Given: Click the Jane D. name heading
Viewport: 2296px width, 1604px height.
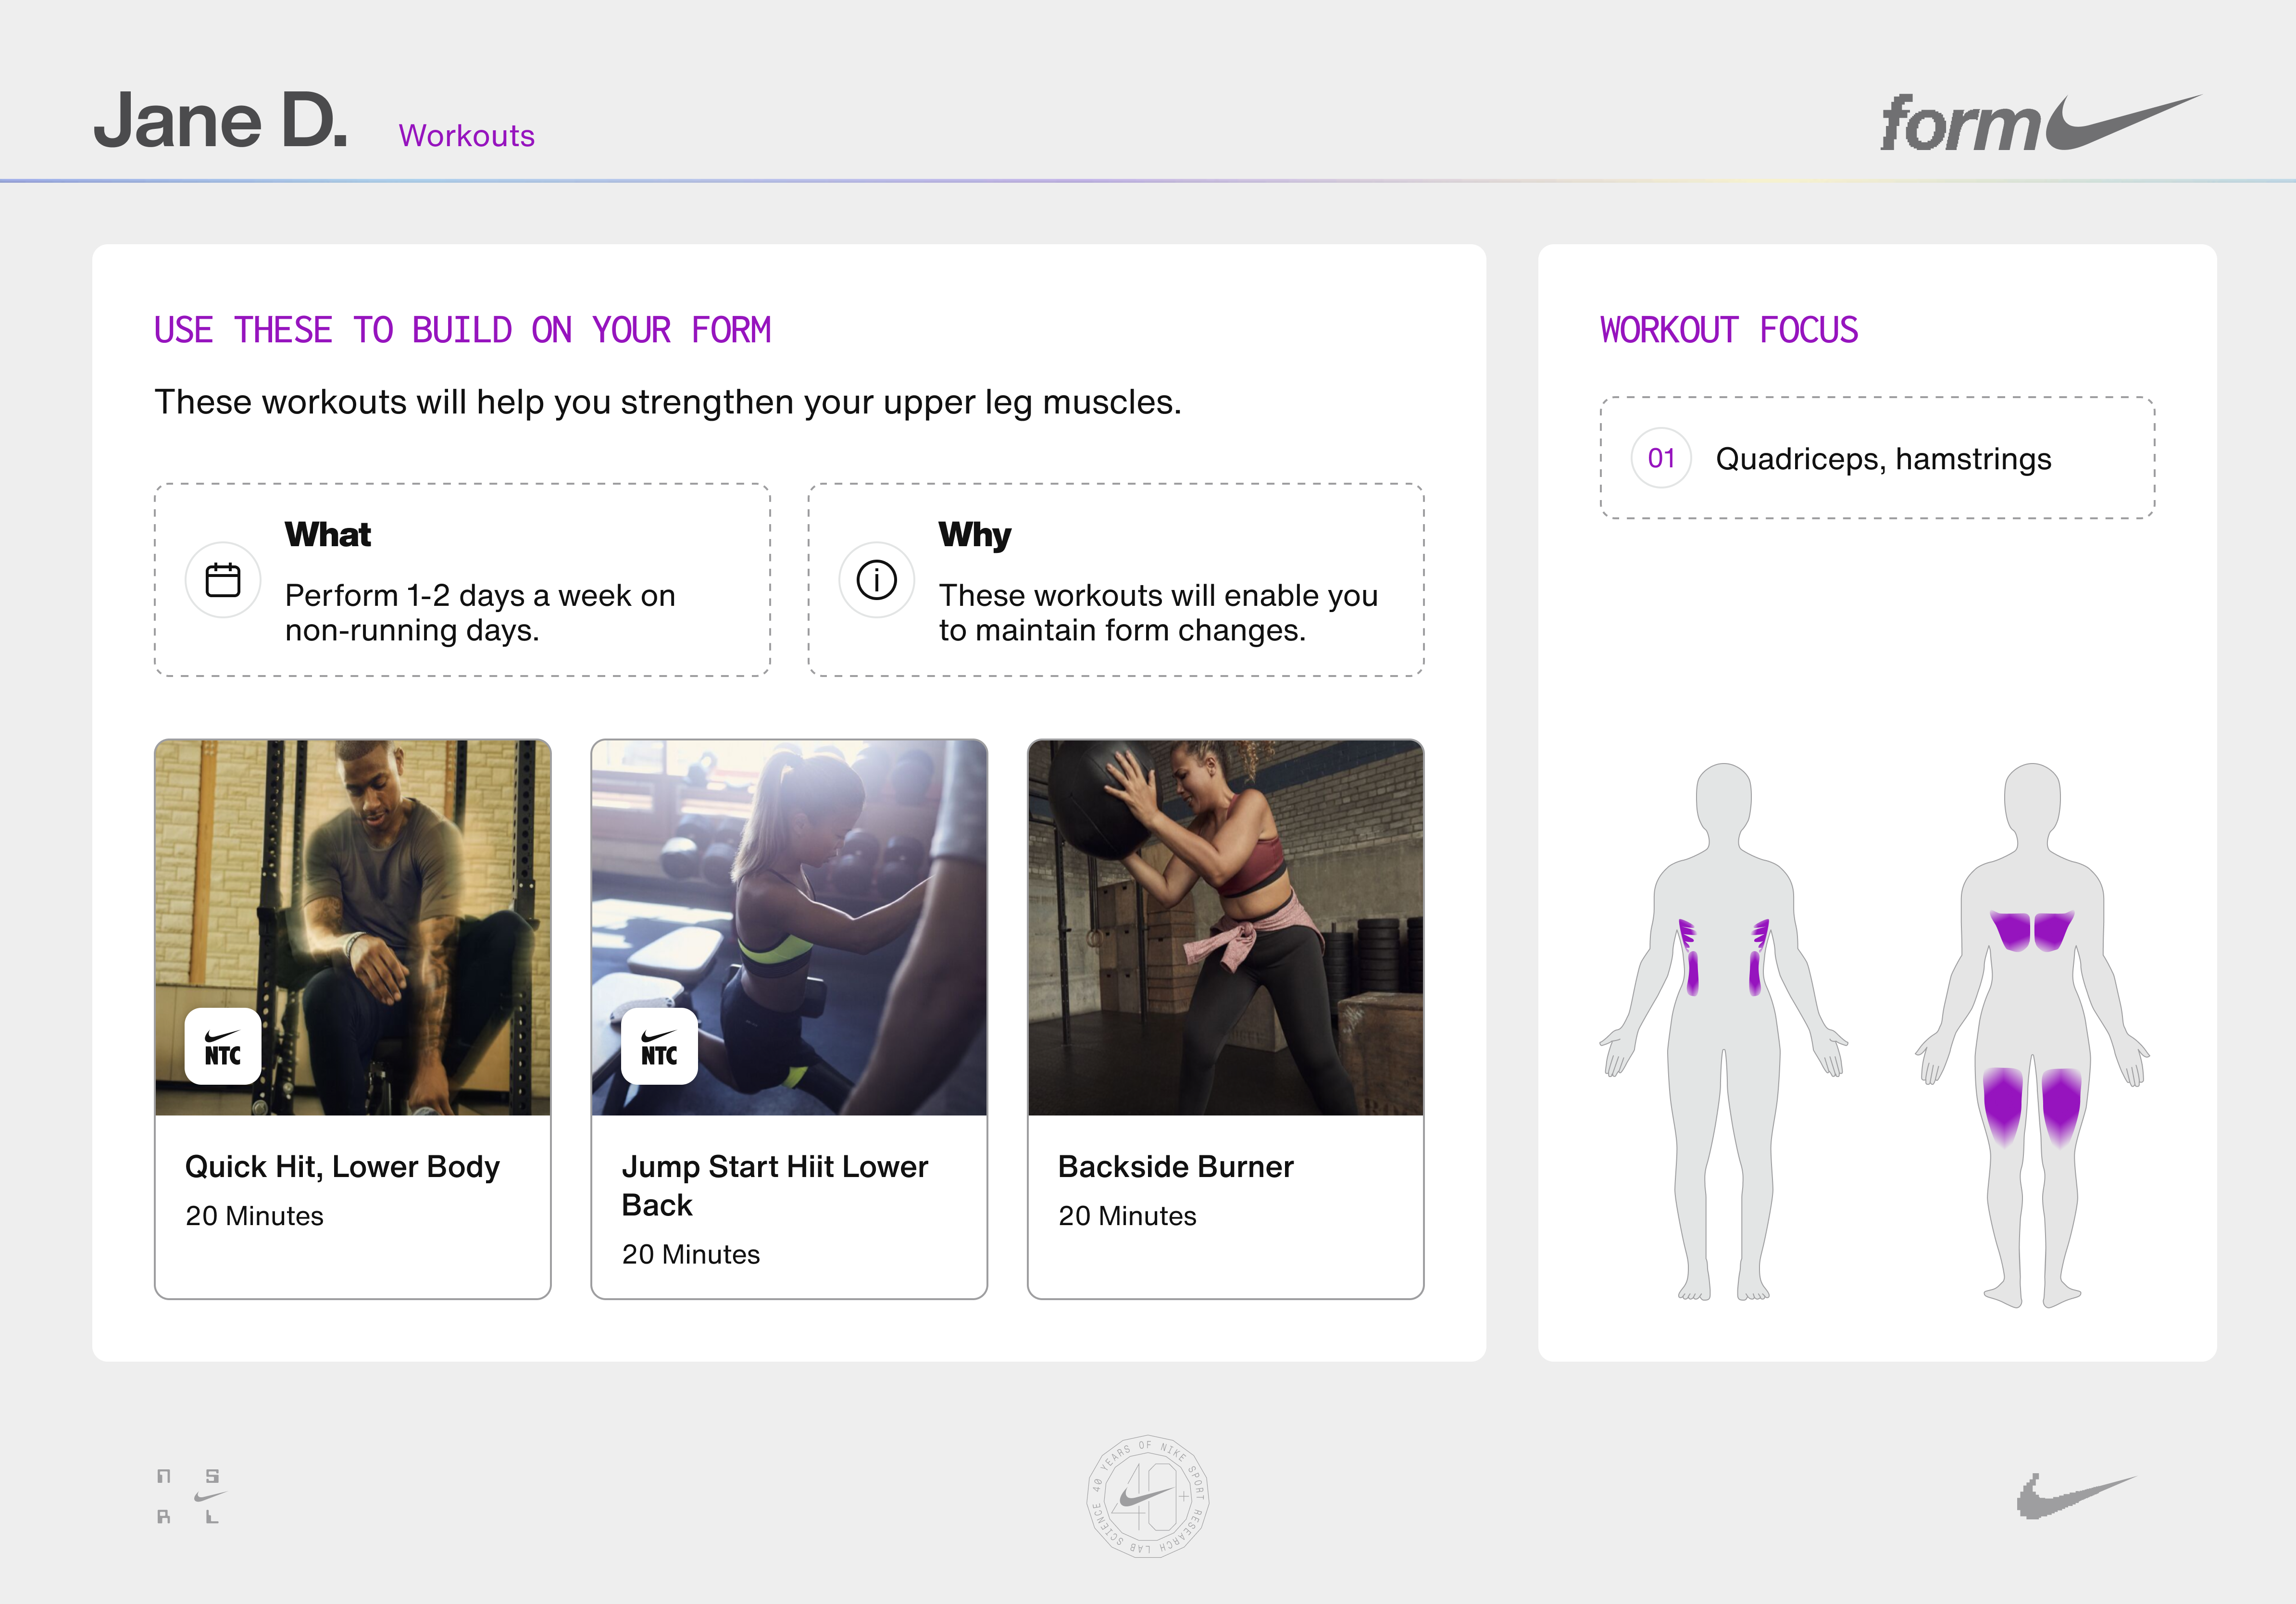Looking at the screenshot, I should (221, 121).
